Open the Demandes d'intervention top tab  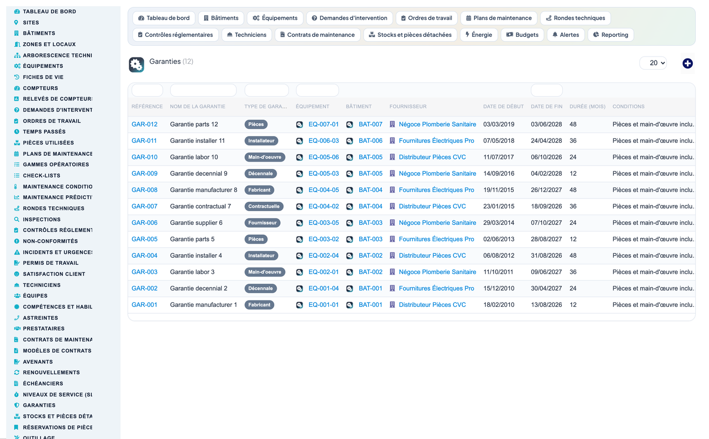coord(349,18)
